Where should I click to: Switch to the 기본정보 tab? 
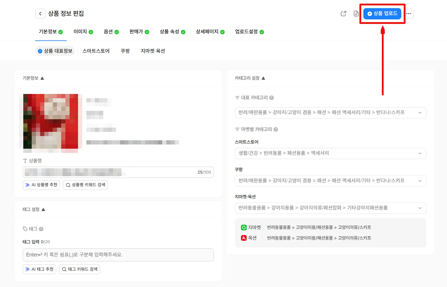(x=51, y=32)
